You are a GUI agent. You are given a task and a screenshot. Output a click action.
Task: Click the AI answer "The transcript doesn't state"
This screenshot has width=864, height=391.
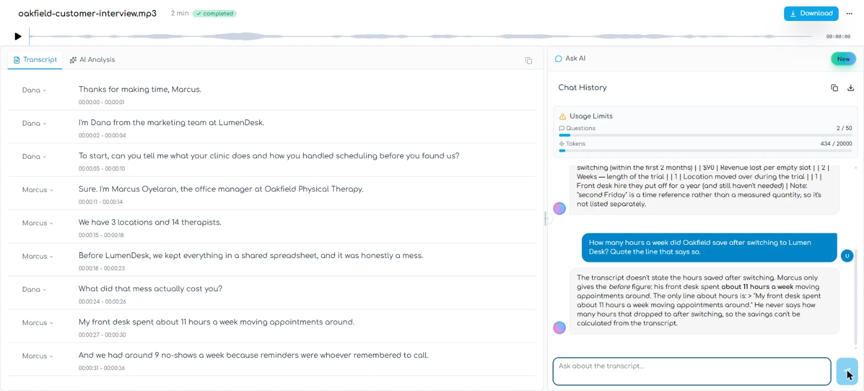[x=704, y=301]
